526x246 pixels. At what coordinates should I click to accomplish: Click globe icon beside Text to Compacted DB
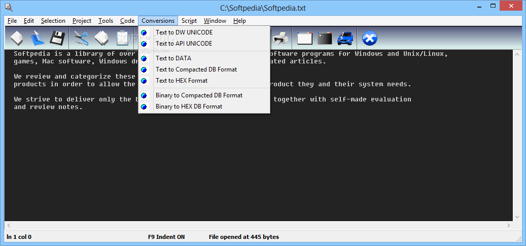tap(144, 69)
